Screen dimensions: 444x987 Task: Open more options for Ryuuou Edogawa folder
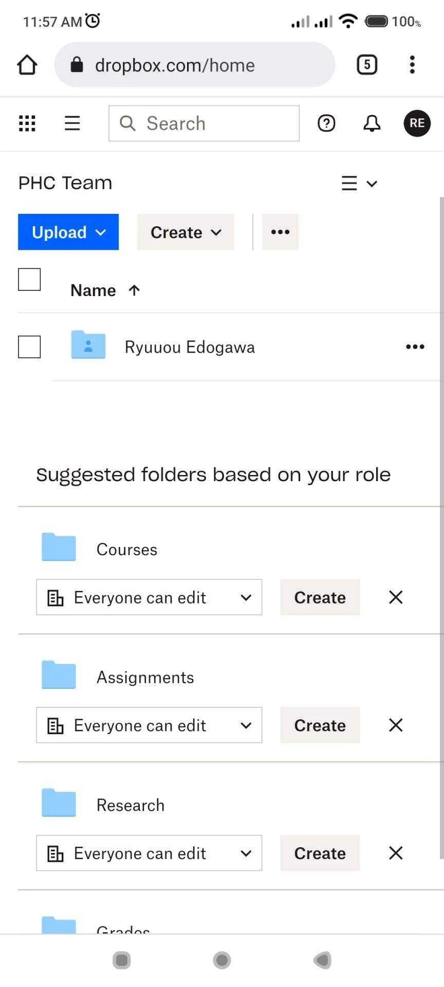tap(415, 347)
